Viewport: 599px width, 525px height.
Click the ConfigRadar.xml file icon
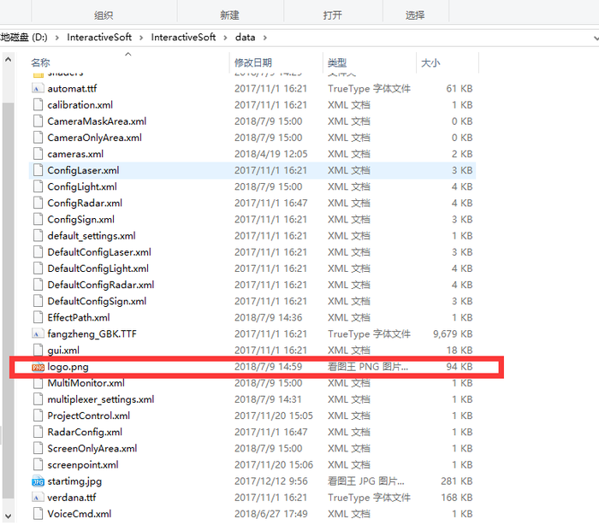(38, 204)
